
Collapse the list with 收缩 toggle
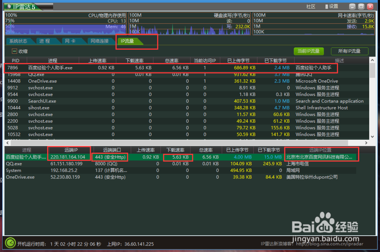[20, 51]
